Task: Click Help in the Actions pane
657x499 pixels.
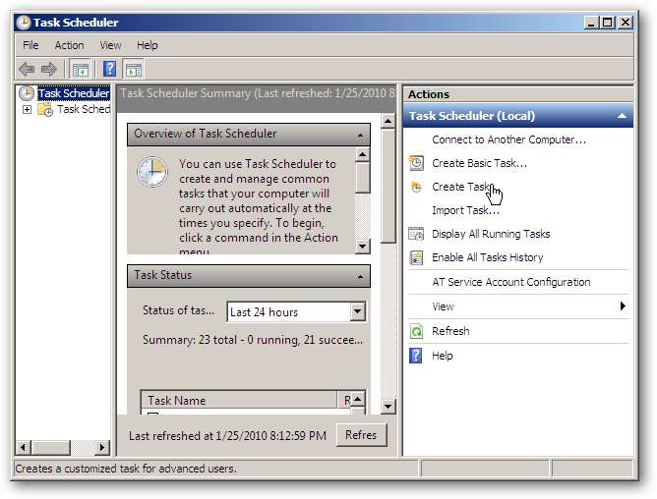Action: 442,356
